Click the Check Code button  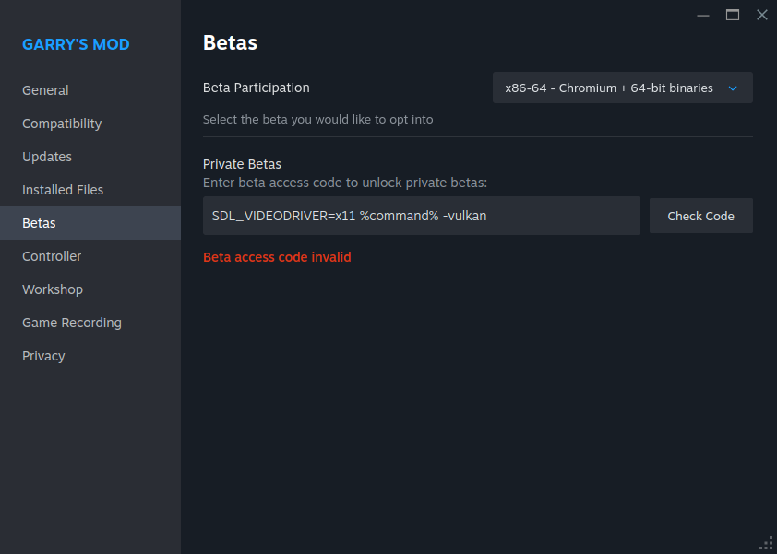pyautogui.click(x=700, y=216)
